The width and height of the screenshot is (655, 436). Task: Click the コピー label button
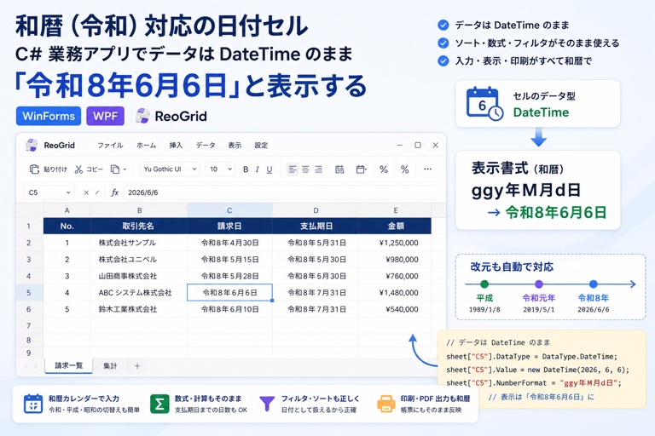[95, 169]
